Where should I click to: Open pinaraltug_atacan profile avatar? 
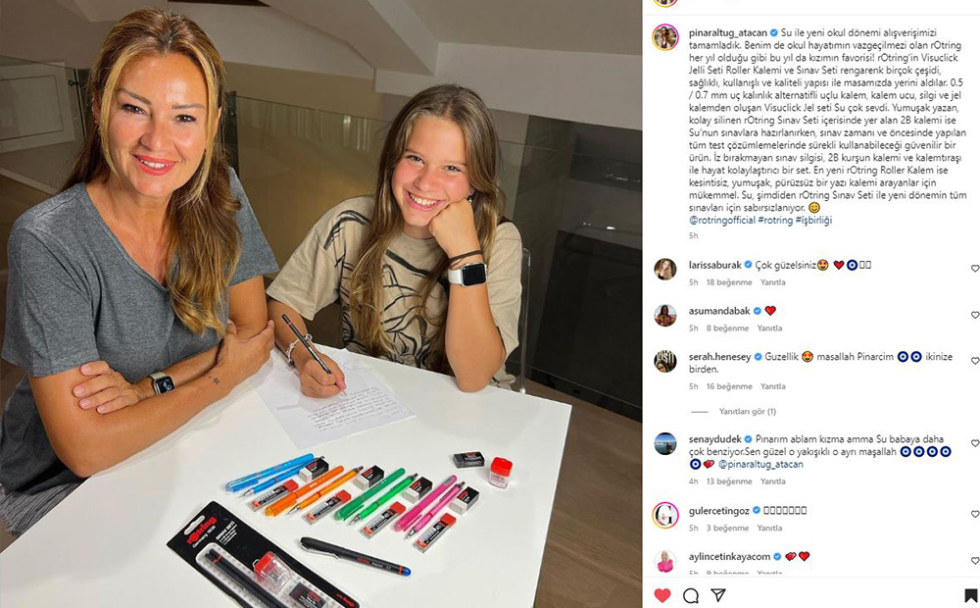pyautogui.click(x=665, y=37)
